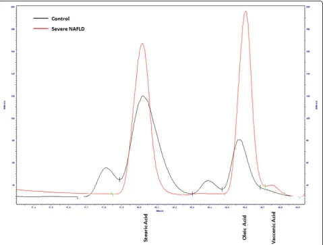
Task: Click the x-axis 'Minutes' title under the plot
Action: click(160, 211)
